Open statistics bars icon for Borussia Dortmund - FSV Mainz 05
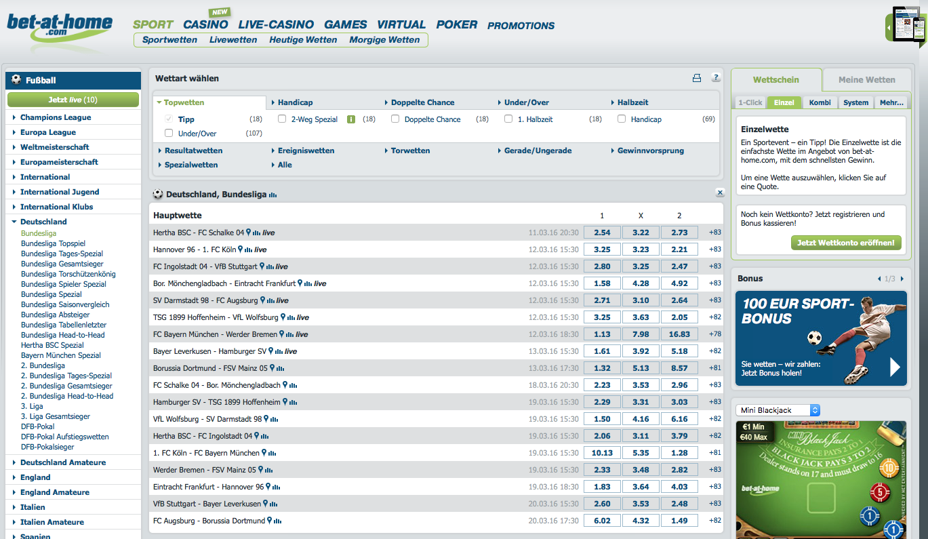928x539 pixels. click(279, 368)
